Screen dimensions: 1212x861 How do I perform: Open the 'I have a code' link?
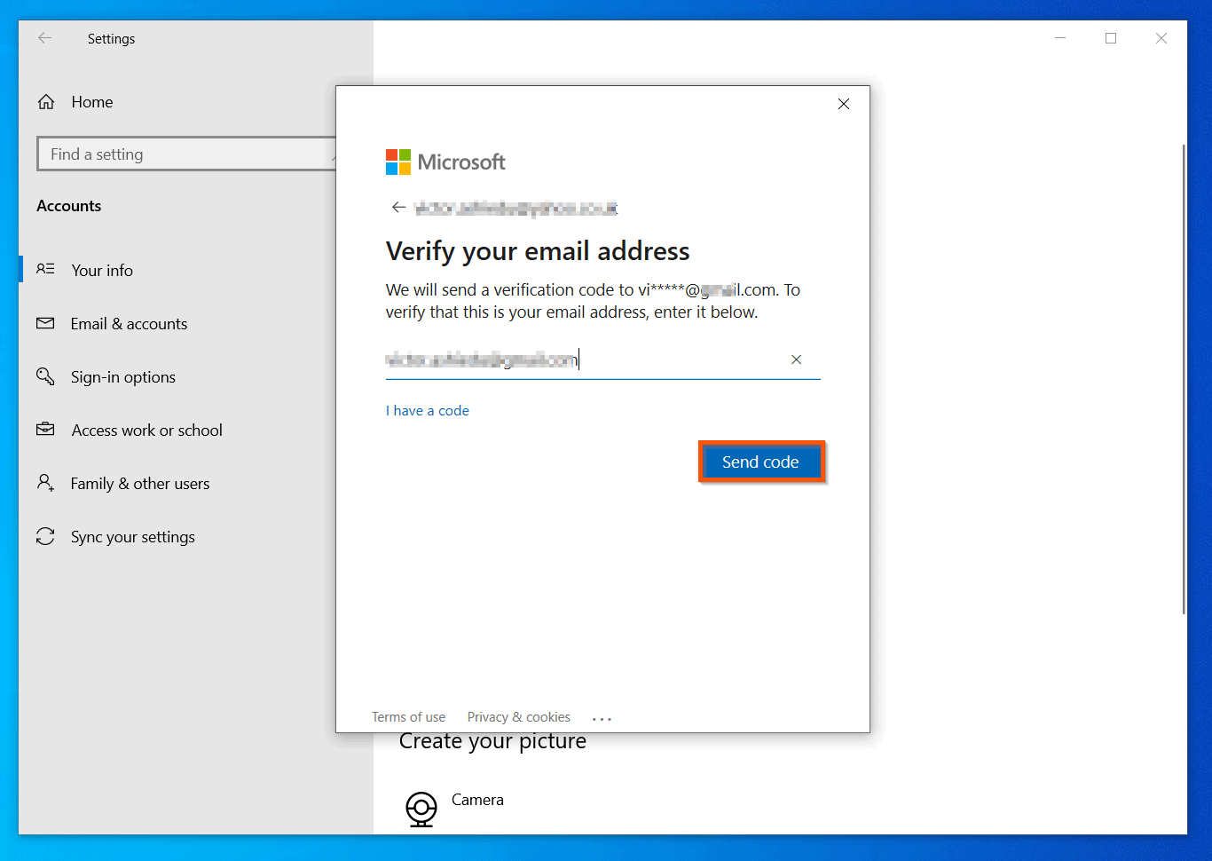coord(428,411)
